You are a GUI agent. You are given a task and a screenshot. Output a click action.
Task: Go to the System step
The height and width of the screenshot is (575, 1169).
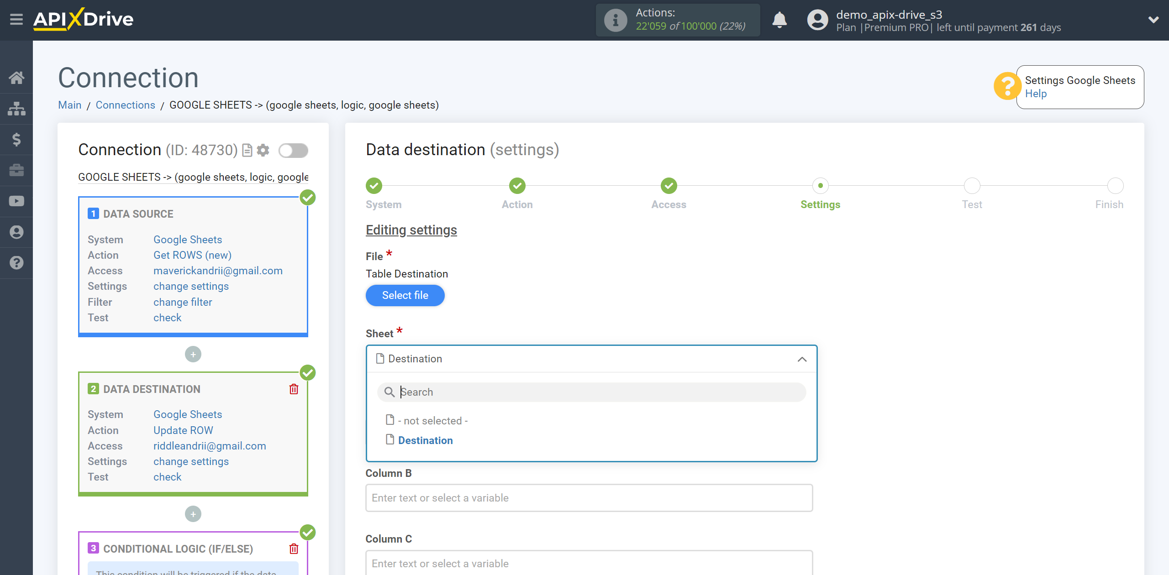(x=374, y=186)
